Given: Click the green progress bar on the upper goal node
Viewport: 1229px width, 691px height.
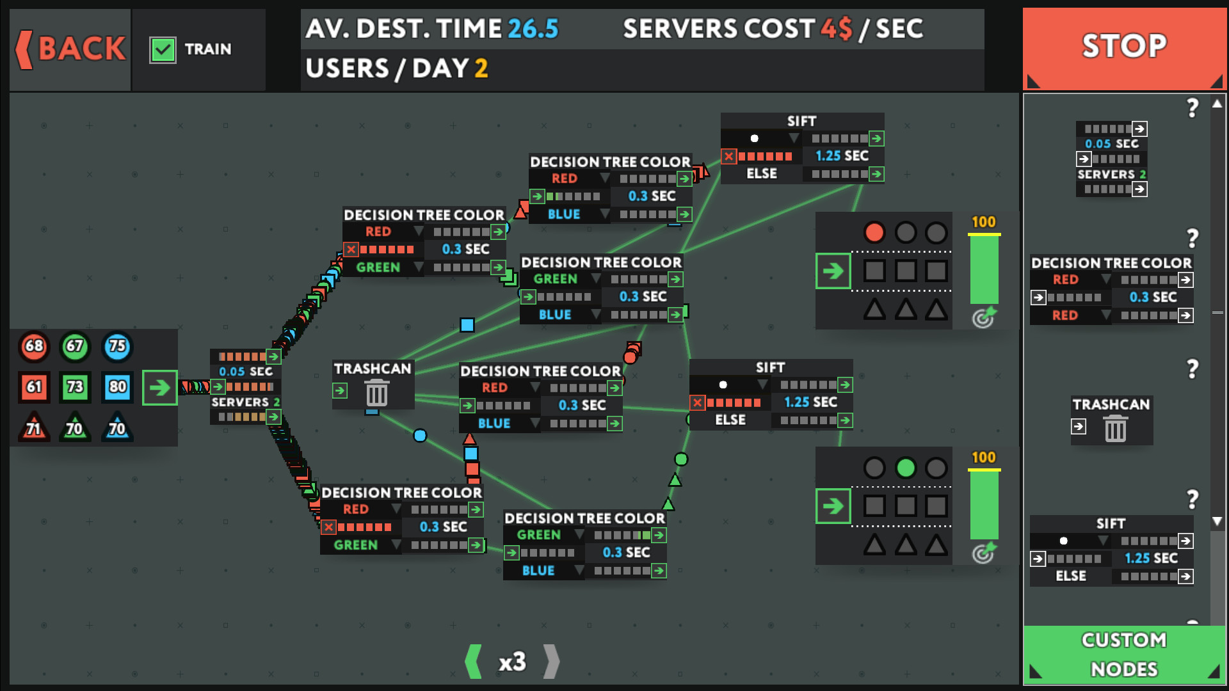Looking at the screenshot, I should pos(984,269).
